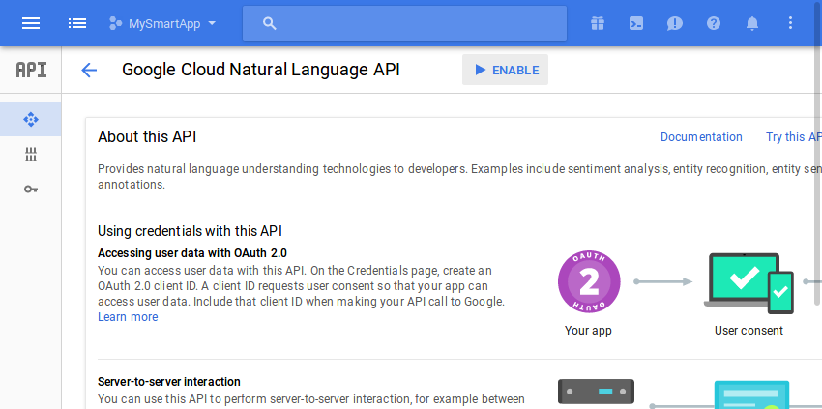
Task: Click Using credentials with this API heading
Action: pyautogui.click(x=190, y=231)
